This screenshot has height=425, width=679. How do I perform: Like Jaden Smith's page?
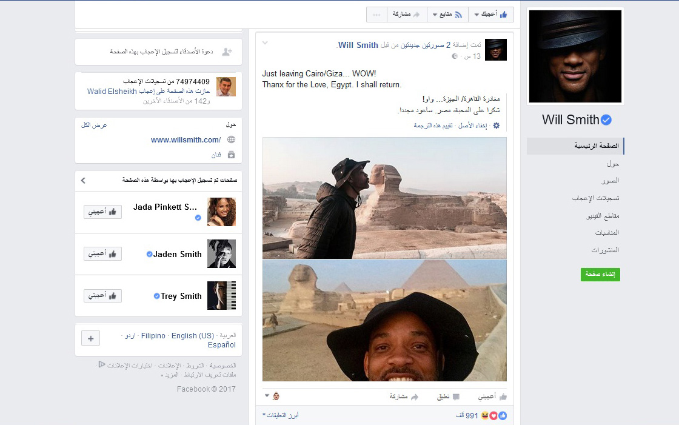tap(102, 253)
